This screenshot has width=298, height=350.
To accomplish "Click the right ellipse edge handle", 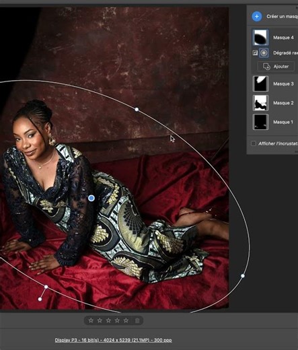I will [243, 276].
